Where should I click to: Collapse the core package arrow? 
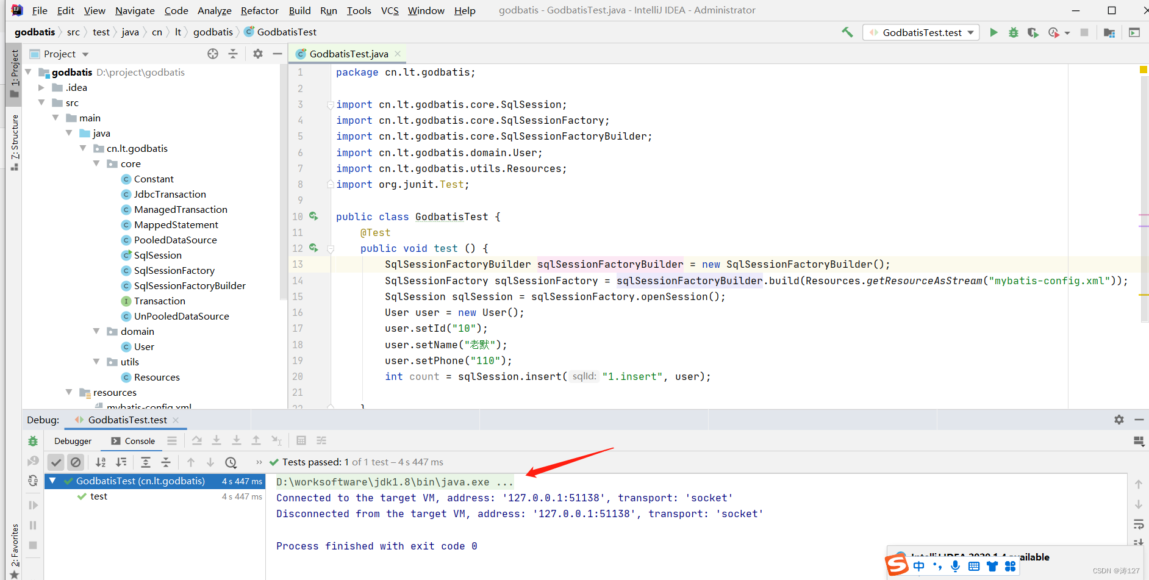[x=96, y=163]
